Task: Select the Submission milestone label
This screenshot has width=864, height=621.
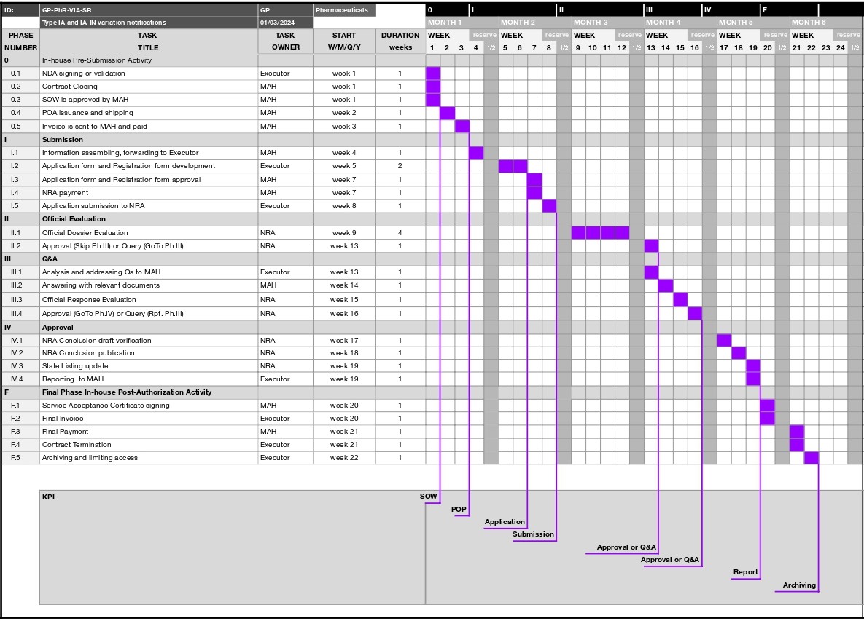Action: 533,534
